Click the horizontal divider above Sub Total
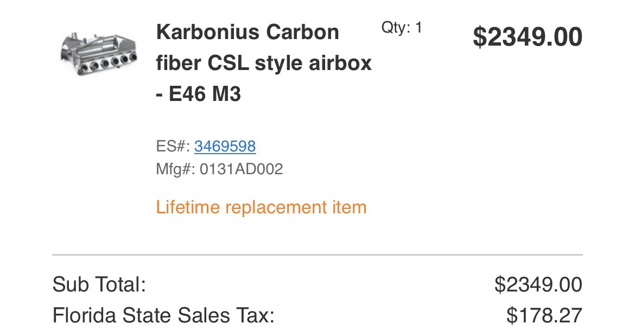635x330 pixels. pos(317,255)
